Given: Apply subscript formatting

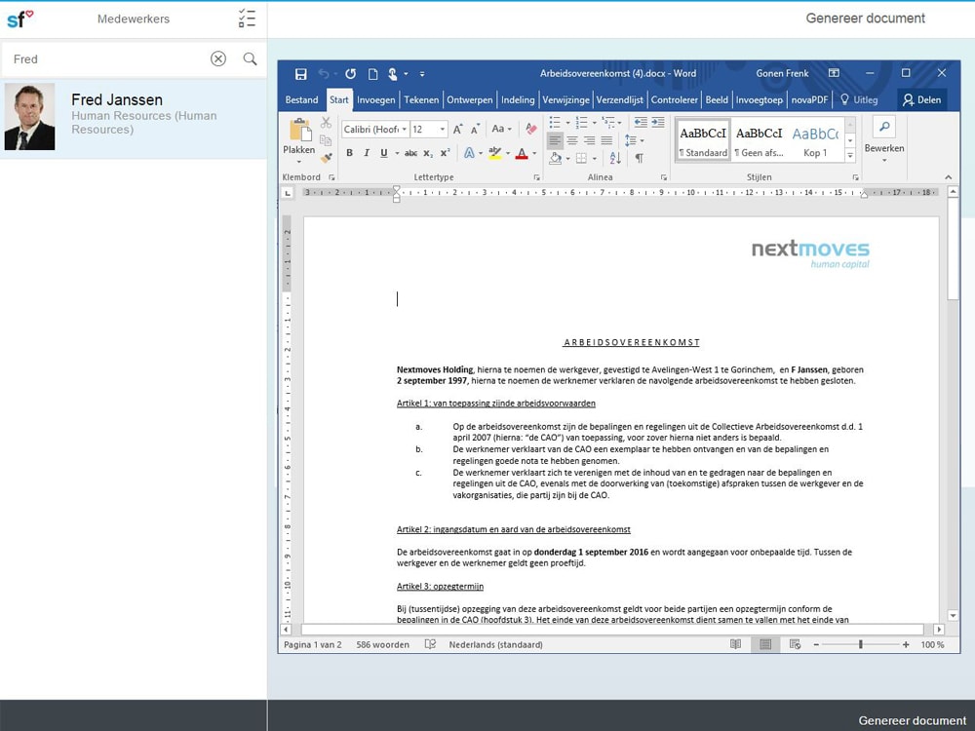Looking at the screenshot, I should (427, 153).
